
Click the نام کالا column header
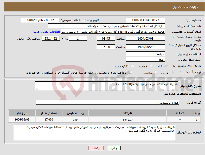pyautogui.click(x=127, y=113)
